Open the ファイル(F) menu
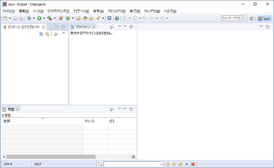 click(x=9, y=11)
